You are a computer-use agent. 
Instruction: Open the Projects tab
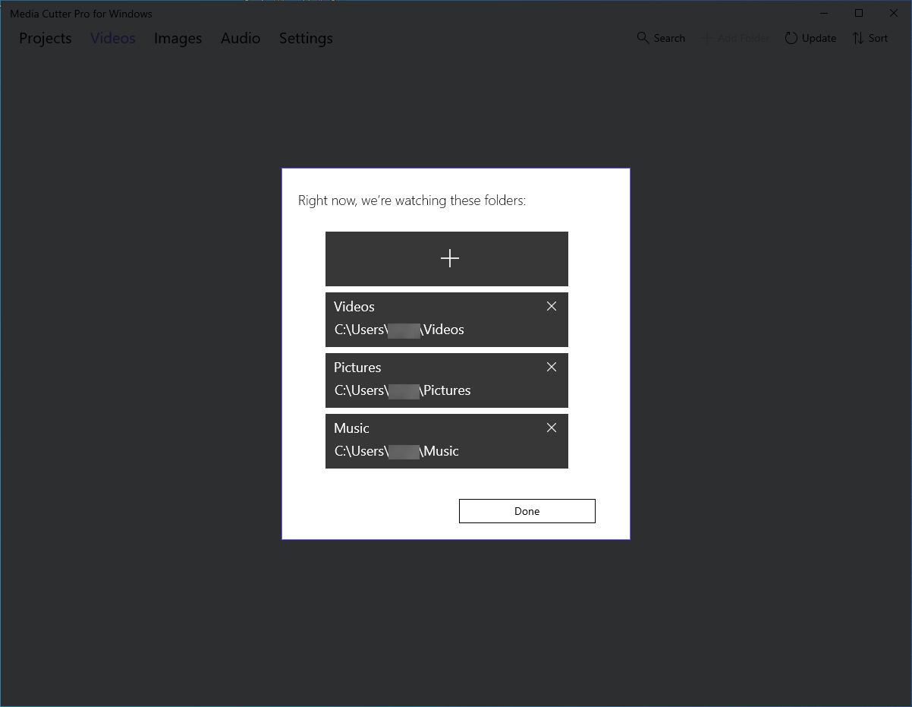tap(46, 38)
